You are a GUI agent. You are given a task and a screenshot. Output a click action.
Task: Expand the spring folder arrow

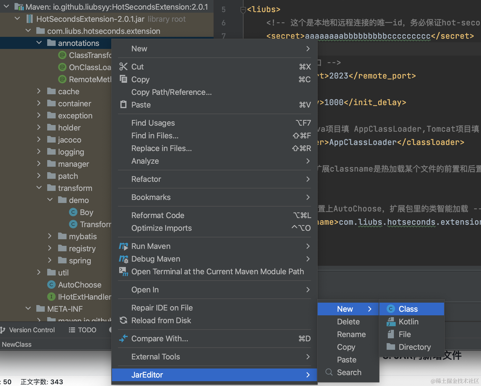pyautogui.click(x=50, y=260)
